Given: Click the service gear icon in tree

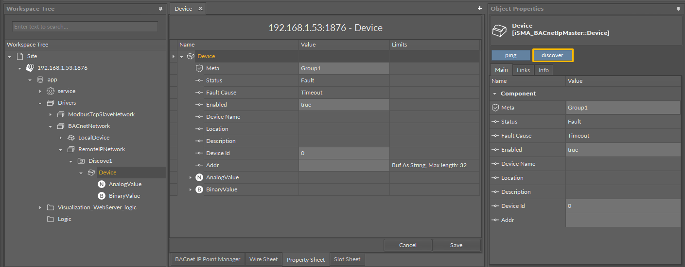Looking at the screenshot, I should tap(50, 91).
